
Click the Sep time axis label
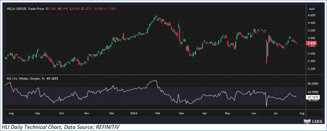[37, 114]
